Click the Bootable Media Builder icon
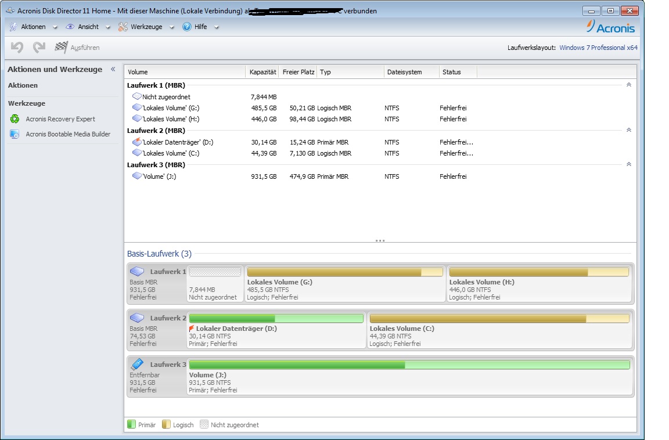 (15, 134)
